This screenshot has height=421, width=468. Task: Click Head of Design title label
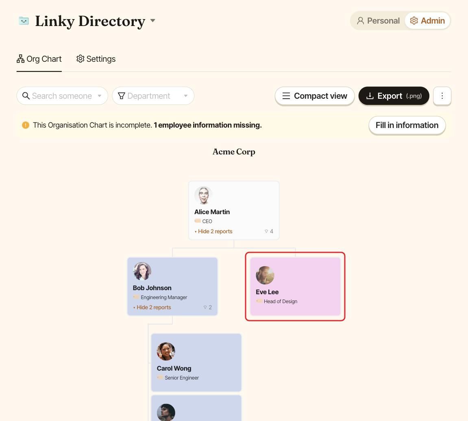281,302
